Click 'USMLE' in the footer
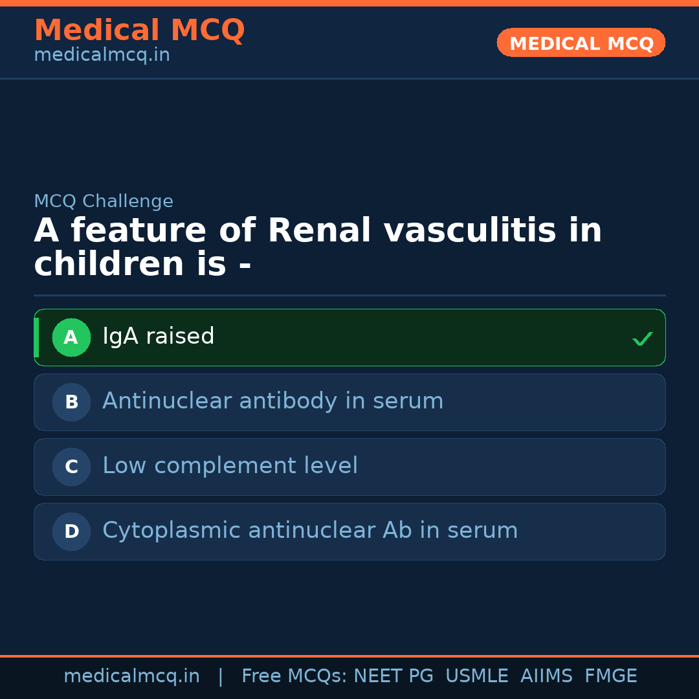This screenshot has width=699, height=699. coord(476,676)
